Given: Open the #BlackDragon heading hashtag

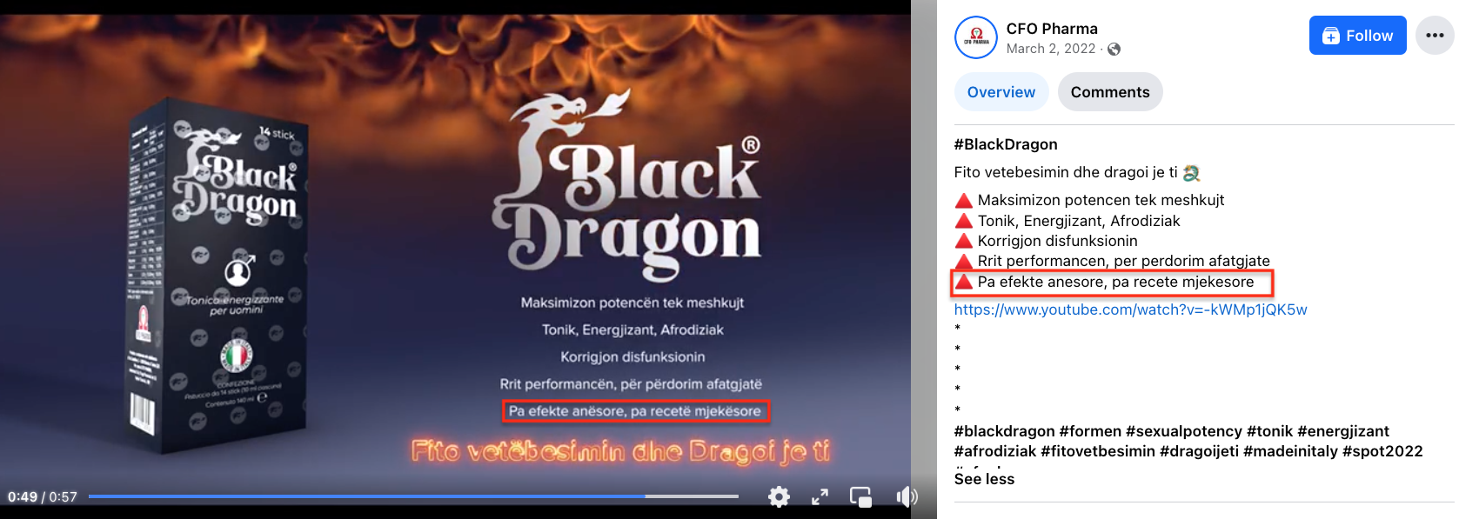Looking at the screenshot, I should pyautogui.click(x=1005, y=144).
